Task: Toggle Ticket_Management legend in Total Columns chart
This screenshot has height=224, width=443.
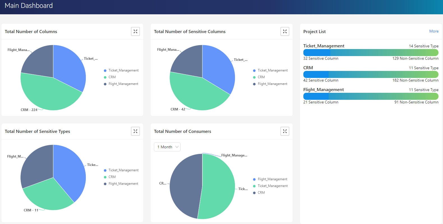Action: (123, 70)
